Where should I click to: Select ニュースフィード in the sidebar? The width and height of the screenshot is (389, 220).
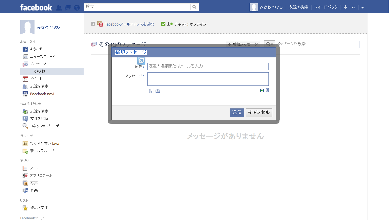(x=42, y=57)
